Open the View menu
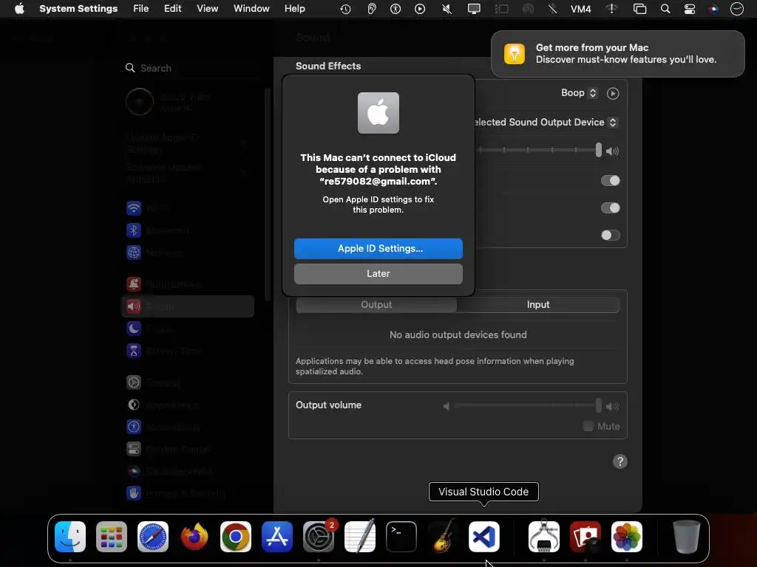Image resolution: width=757 pixels, height=567 pixels. [208, 9]
